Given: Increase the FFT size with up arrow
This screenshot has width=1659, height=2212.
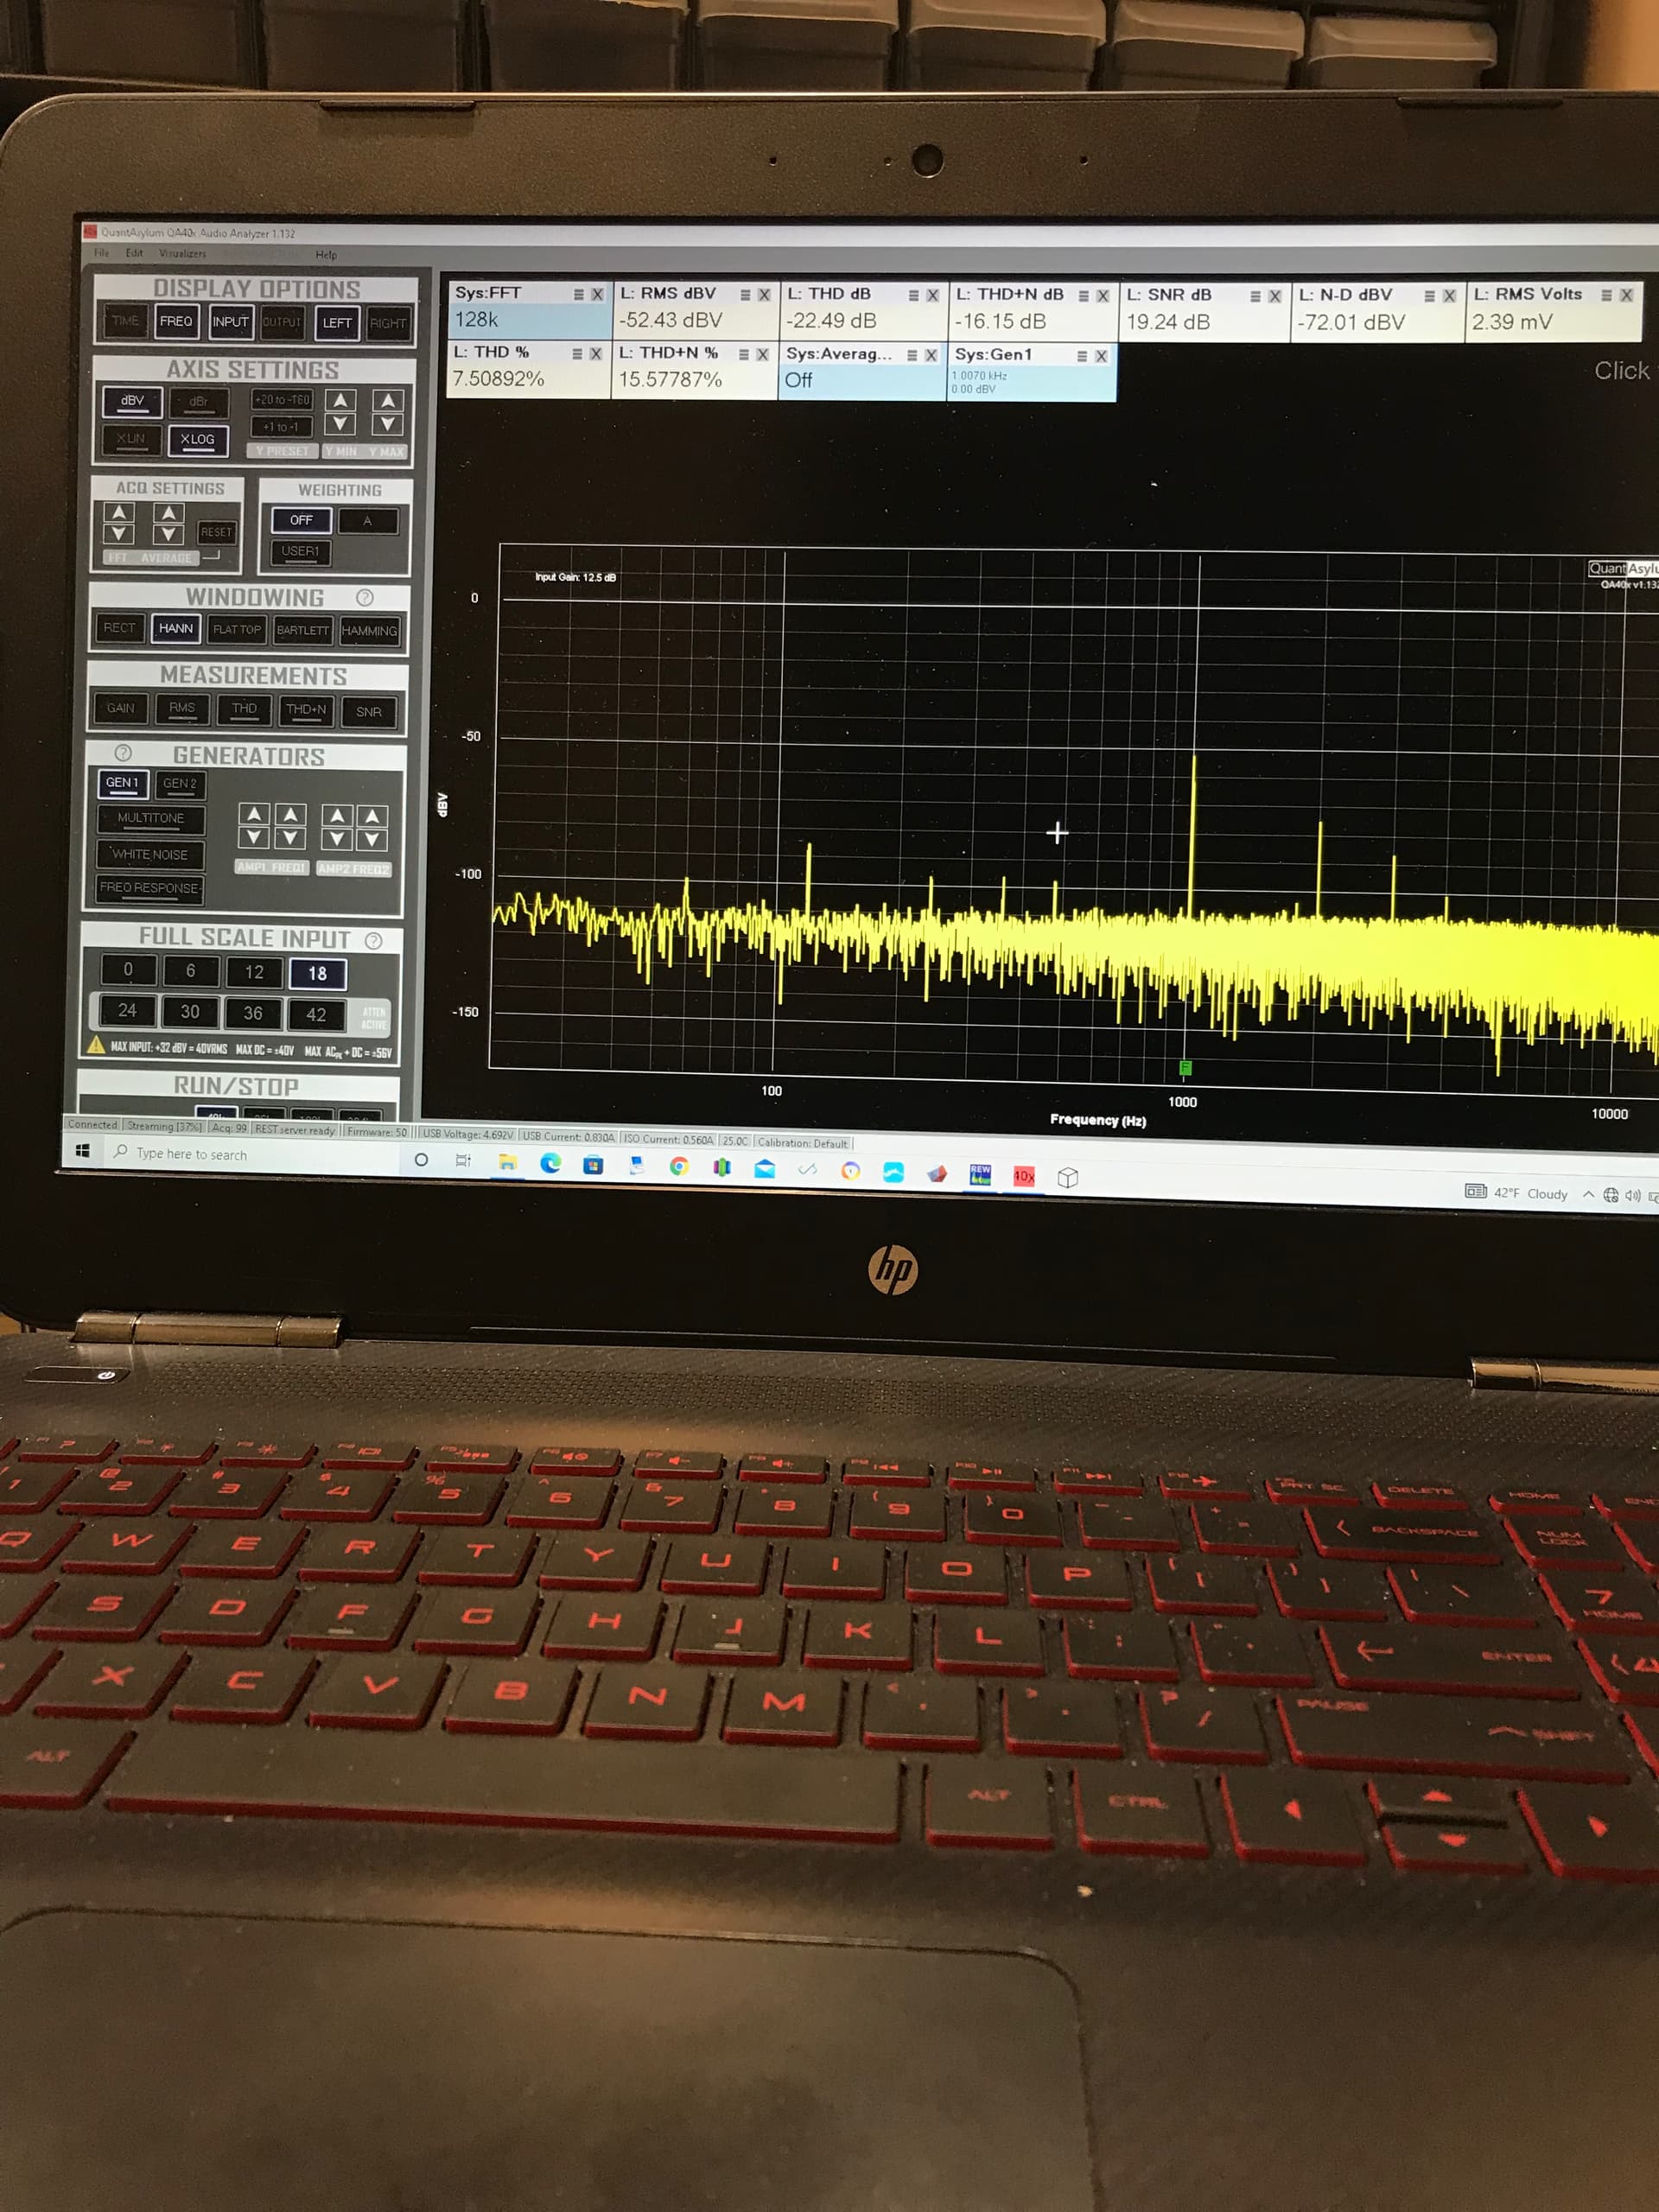Looking at the screenshot, I should point(119,512).
